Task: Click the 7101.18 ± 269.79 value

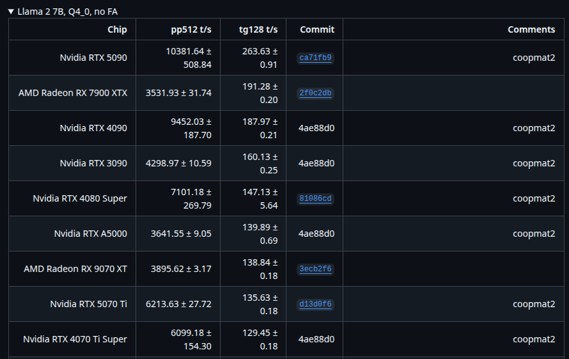Action: click(x=191, y=198)
